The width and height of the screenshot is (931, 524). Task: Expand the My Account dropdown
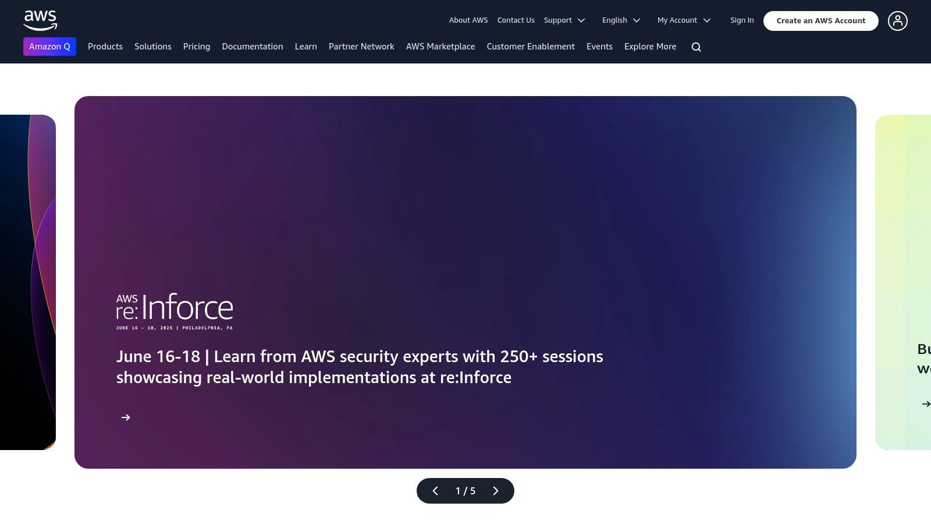tap(684, 20)
